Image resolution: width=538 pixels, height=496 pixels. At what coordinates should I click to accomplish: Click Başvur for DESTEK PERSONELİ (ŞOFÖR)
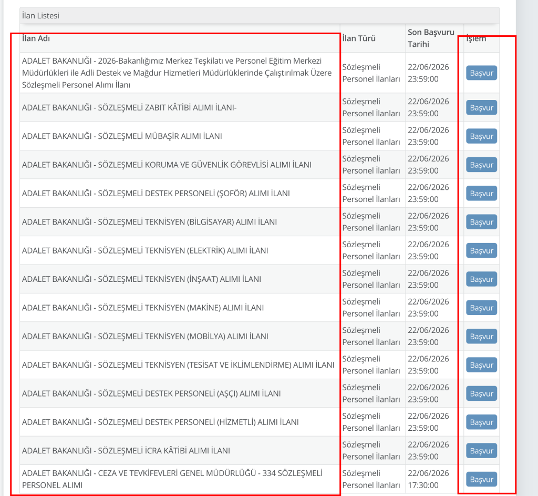pyautogui.click(x=481, y=193)
